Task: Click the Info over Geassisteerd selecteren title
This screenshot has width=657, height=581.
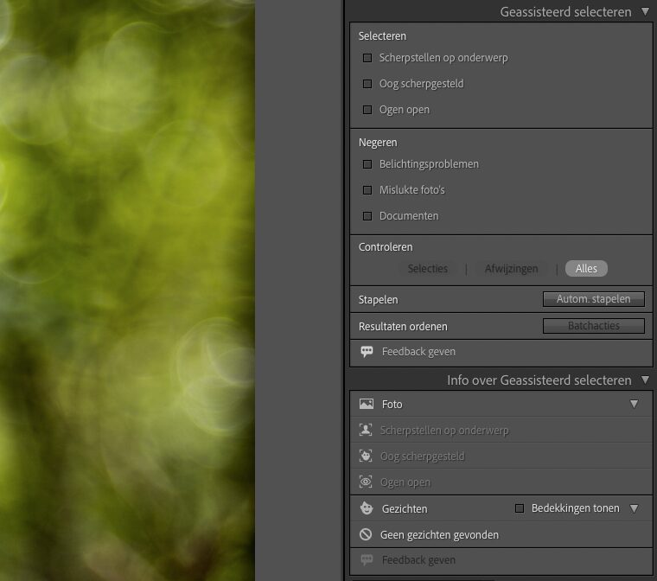Action: [539, 380]
